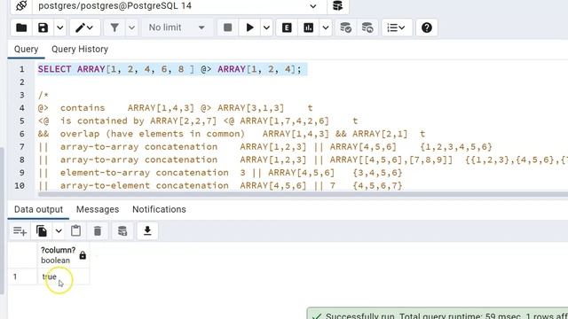Open help with question mark icon
This screenshot has width=568, height=319.
(x=426, y=27)
